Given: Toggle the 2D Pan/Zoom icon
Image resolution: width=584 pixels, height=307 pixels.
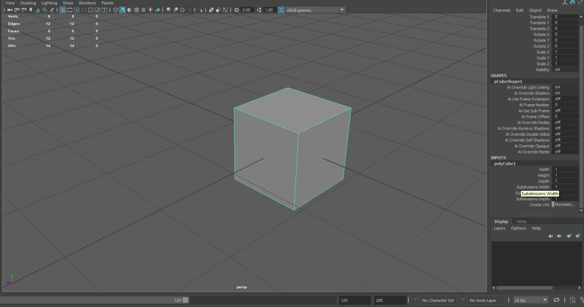Looking at the screenshot, I should click(x=44, y=10).
